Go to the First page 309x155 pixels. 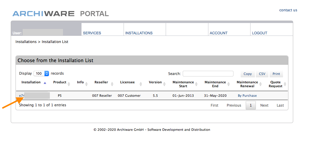(214, 105)
